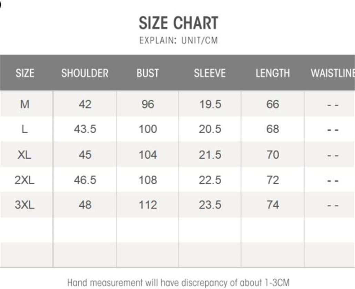
Task: Click the SIZE CHART title
Action: [x=178, y=23]
